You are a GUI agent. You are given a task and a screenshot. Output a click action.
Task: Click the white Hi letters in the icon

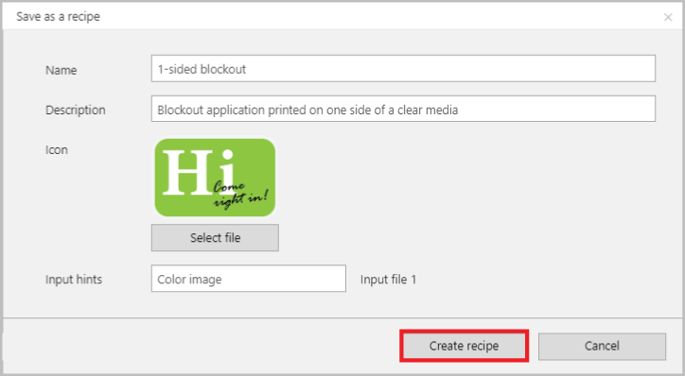pos(199,171)
